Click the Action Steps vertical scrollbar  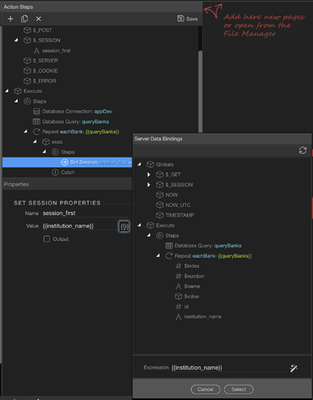pos(200,90)
